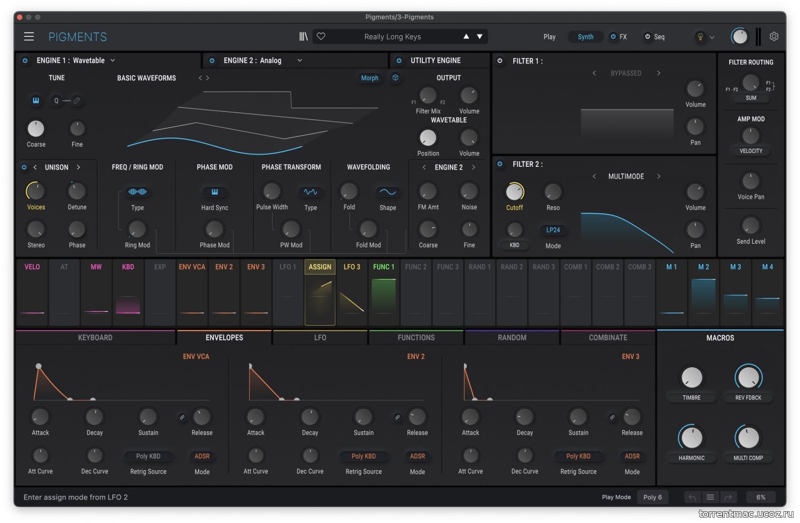Viewport: 800px width, 523px height.
Task: Switch to the Combinate tab
Action: [x=608, y=337]
